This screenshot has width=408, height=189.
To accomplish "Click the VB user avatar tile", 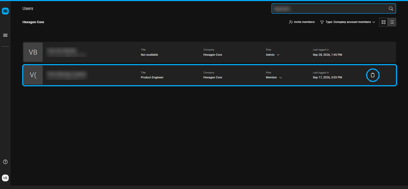I will (33, 52).
